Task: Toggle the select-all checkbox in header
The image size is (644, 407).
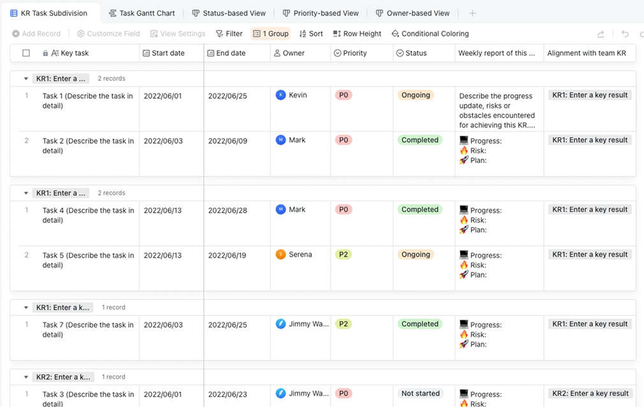Action: [x=26, y=54]
